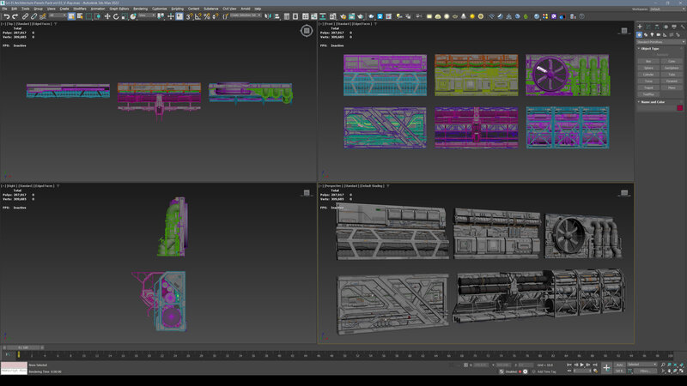The width and height of the screenshot is (687, 386).
Task: Open the Modify tab in command panel
Action: 648,25
